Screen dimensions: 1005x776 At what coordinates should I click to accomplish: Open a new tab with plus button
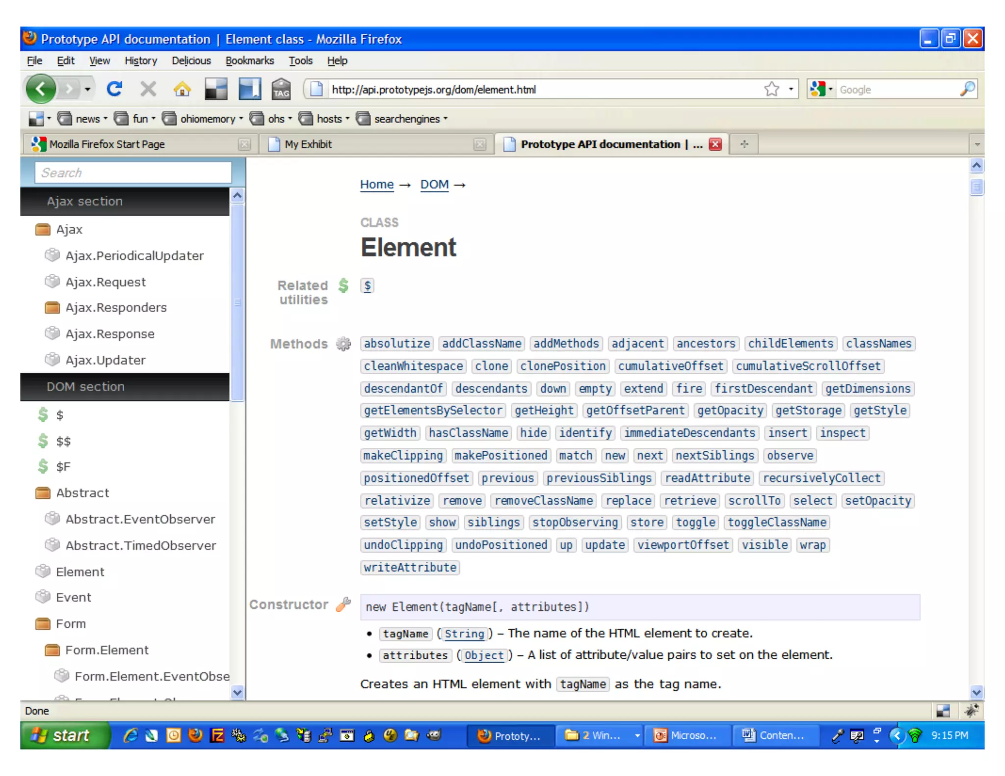click(744, 144)
